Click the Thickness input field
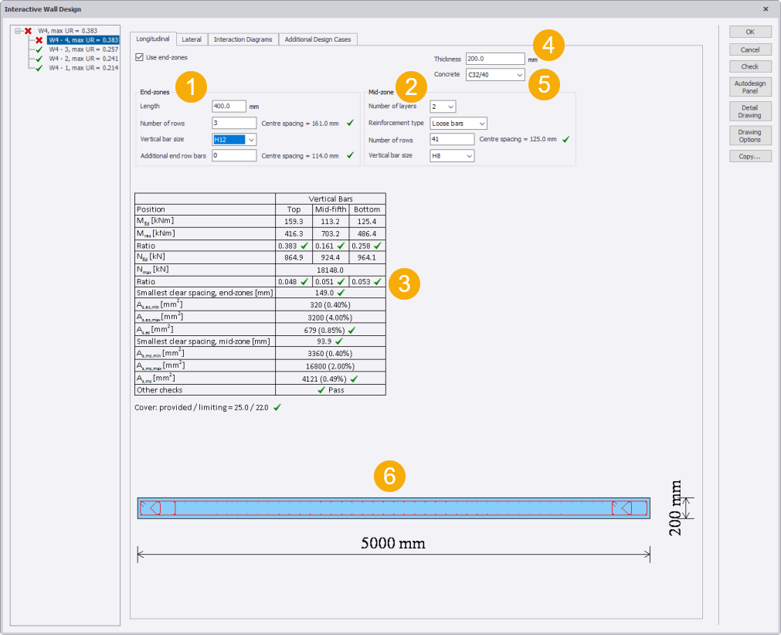Screen dimensions: 781x635 coord(495,59)
